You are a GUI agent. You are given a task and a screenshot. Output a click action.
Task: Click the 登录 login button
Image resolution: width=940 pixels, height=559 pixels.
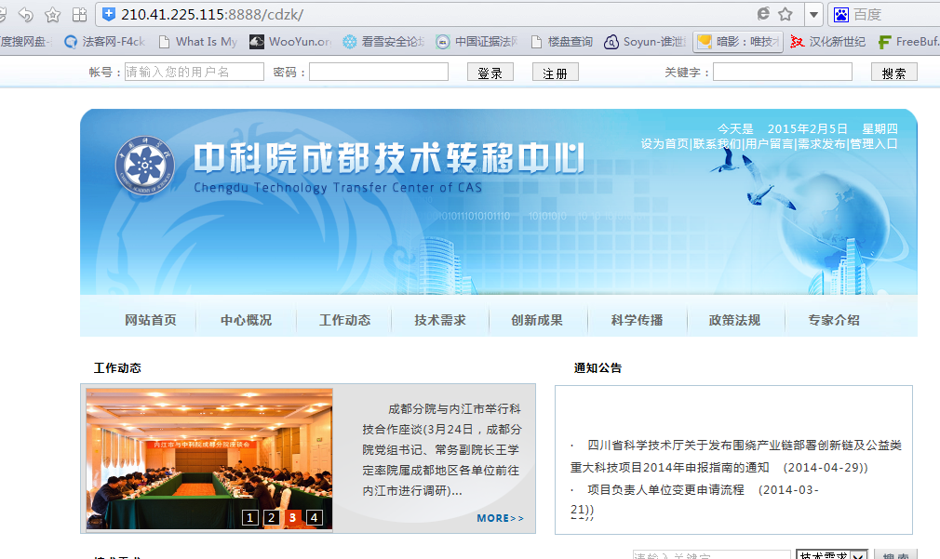pos(490,73)
